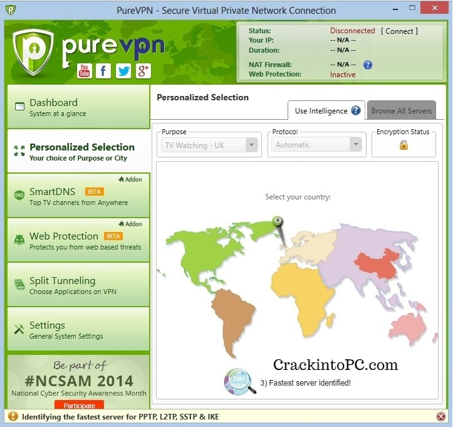
Task: Click the SmartDNS green DNS icon
Action: coord(19,195)
